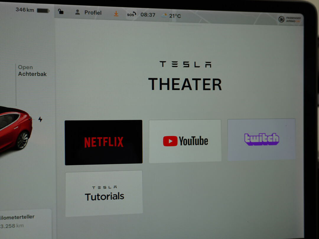The width and height of the screenshot is (319, 239).
Task: Open the YouTube app tile
Action: pyautogui.click(x=185, y=141)
